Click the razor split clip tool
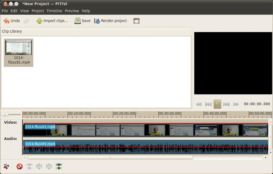The image size is (273, 174). (6, 166)
